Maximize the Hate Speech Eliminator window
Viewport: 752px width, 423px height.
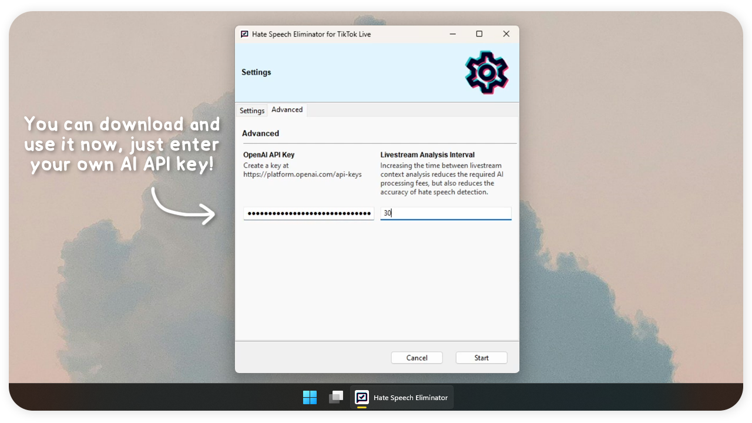click(x=479, y=34)
